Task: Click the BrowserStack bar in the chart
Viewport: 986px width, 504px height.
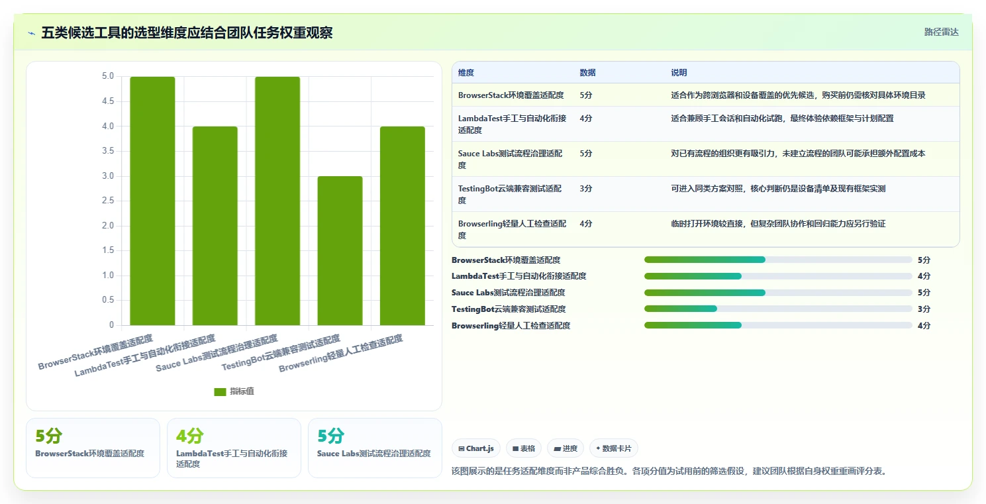Action: tap(152, 201)
